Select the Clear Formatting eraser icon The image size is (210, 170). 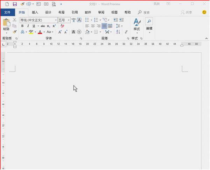tap(62, 26)
